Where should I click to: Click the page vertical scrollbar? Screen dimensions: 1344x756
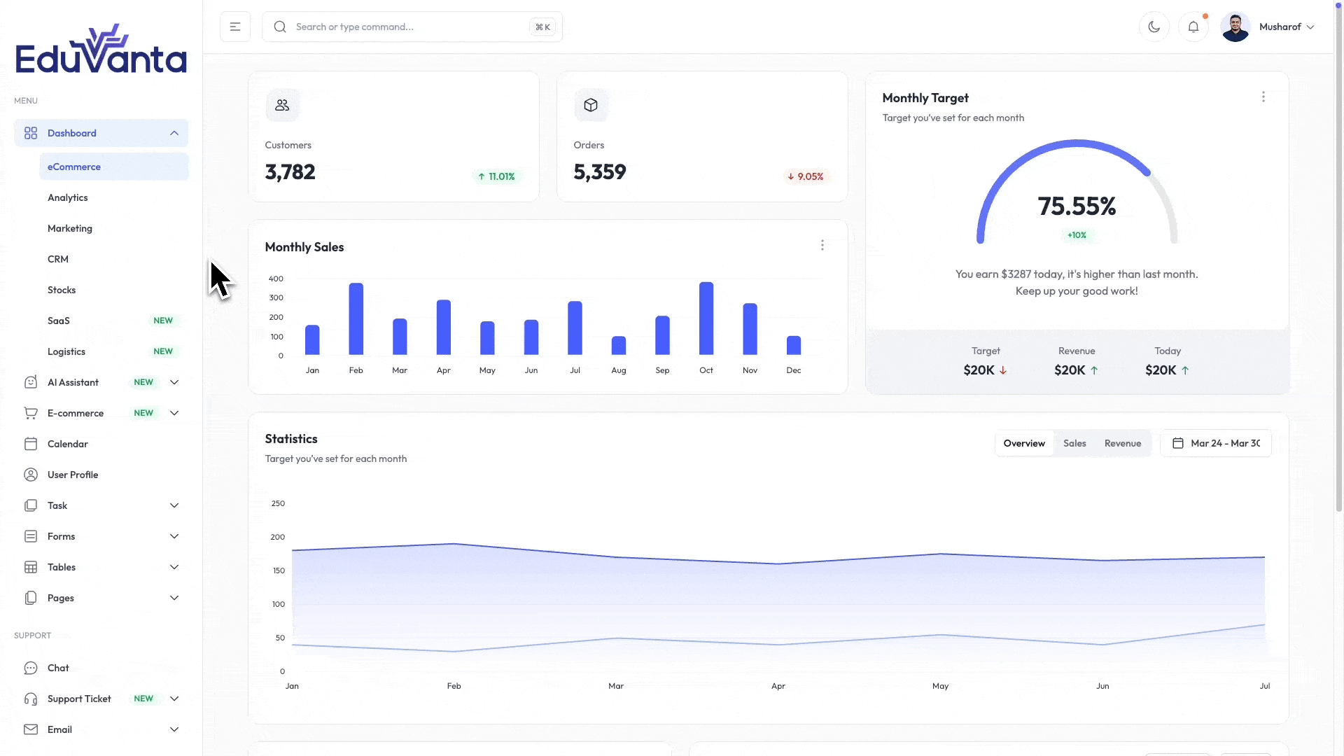pyautogui.click(x=1339, y=259)
